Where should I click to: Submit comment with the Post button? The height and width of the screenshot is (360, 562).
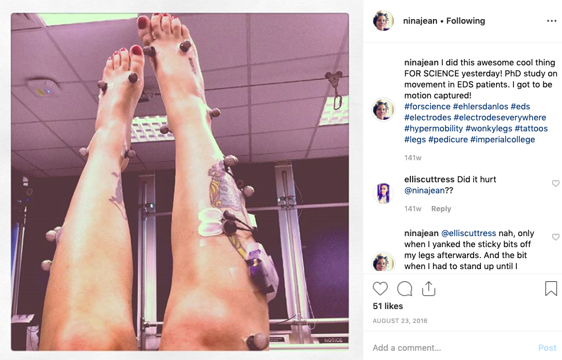tap(547, 348)
